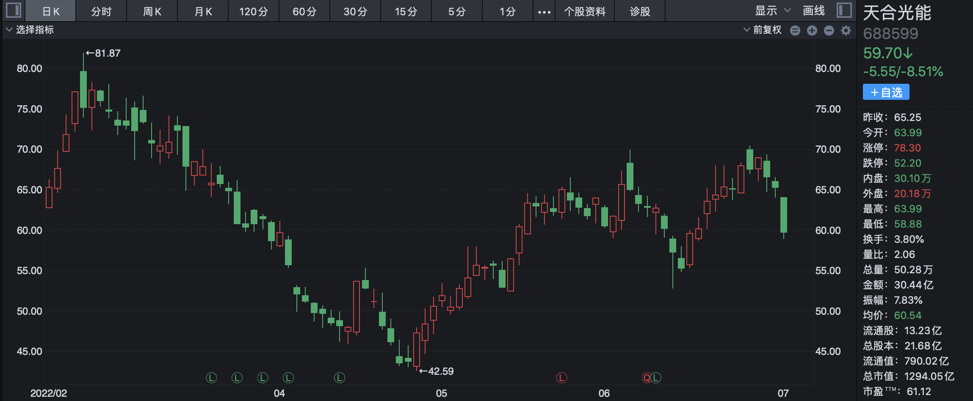Zoom in with the plus circle icon
Image resolution: width=973 pixels, height=401 pixels.
tap(812, 30)
